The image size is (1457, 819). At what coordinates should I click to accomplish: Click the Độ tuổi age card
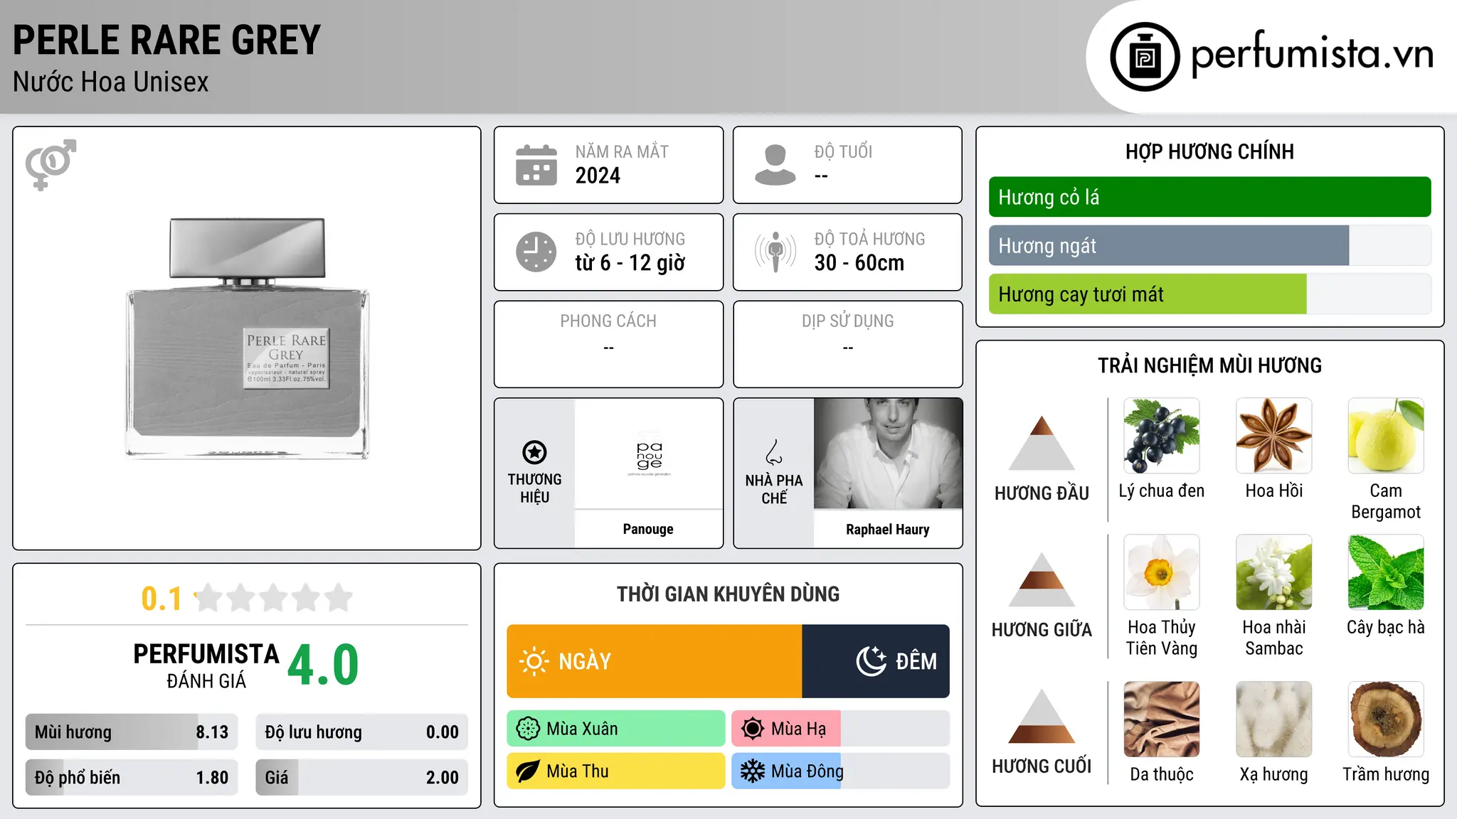tap(847, 165)
